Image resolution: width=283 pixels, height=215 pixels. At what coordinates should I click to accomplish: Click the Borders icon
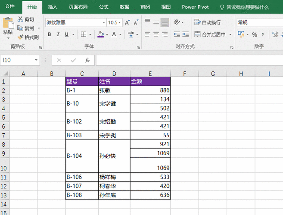click(x=84, y=34)
